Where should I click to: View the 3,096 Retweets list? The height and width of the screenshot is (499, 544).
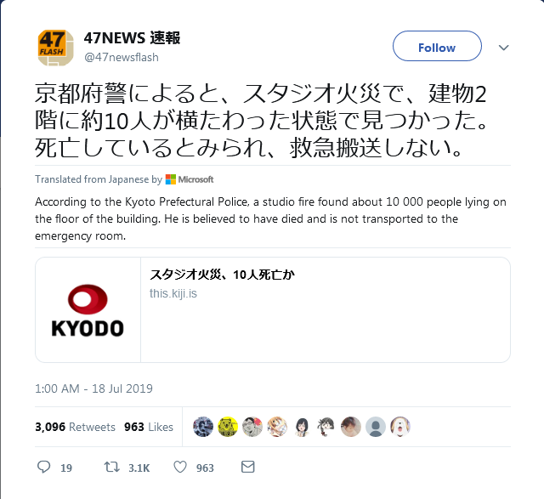click(75, 427)
